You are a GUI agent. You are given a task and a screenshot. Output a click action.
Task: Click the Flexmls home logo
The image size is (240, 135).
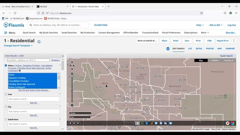tap(14, 25)
